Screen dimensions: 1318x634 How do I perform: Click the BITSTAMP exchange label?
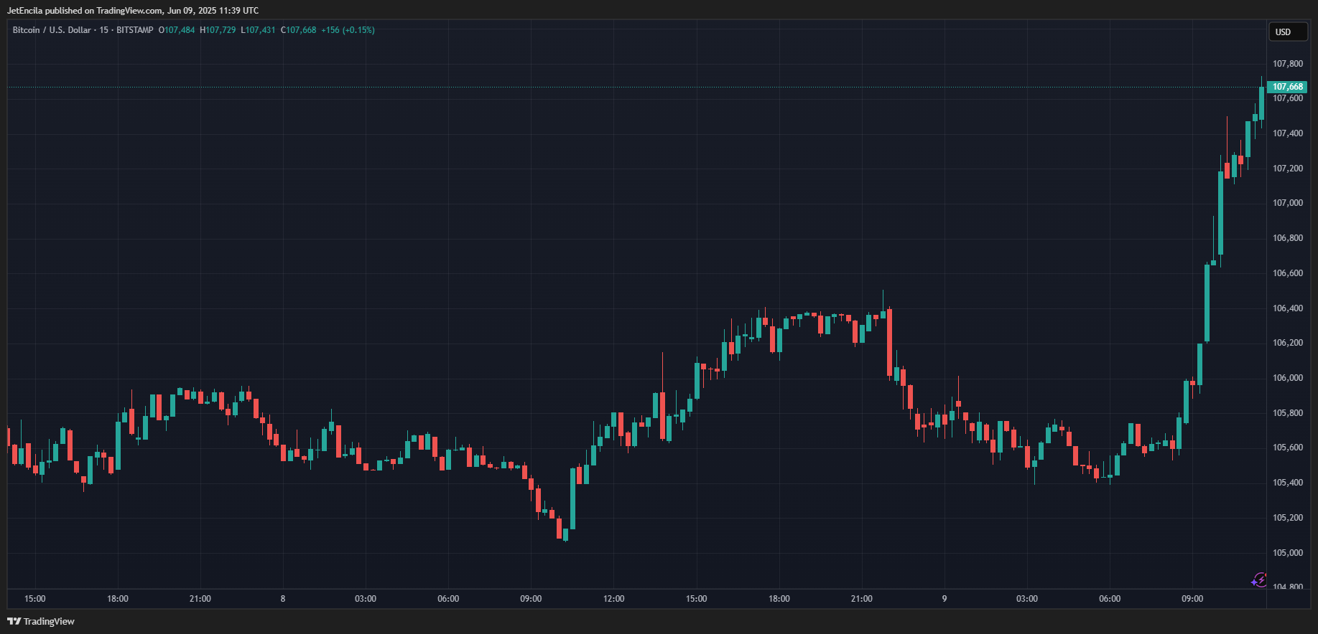(x=135, y=30)
